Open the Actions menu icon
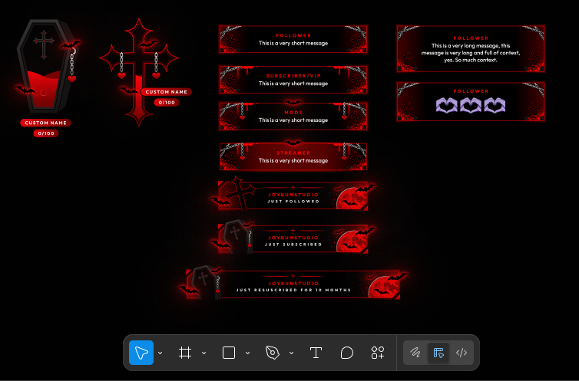The width and height of the screenshot is (579, 381). [x=377, y=353]
